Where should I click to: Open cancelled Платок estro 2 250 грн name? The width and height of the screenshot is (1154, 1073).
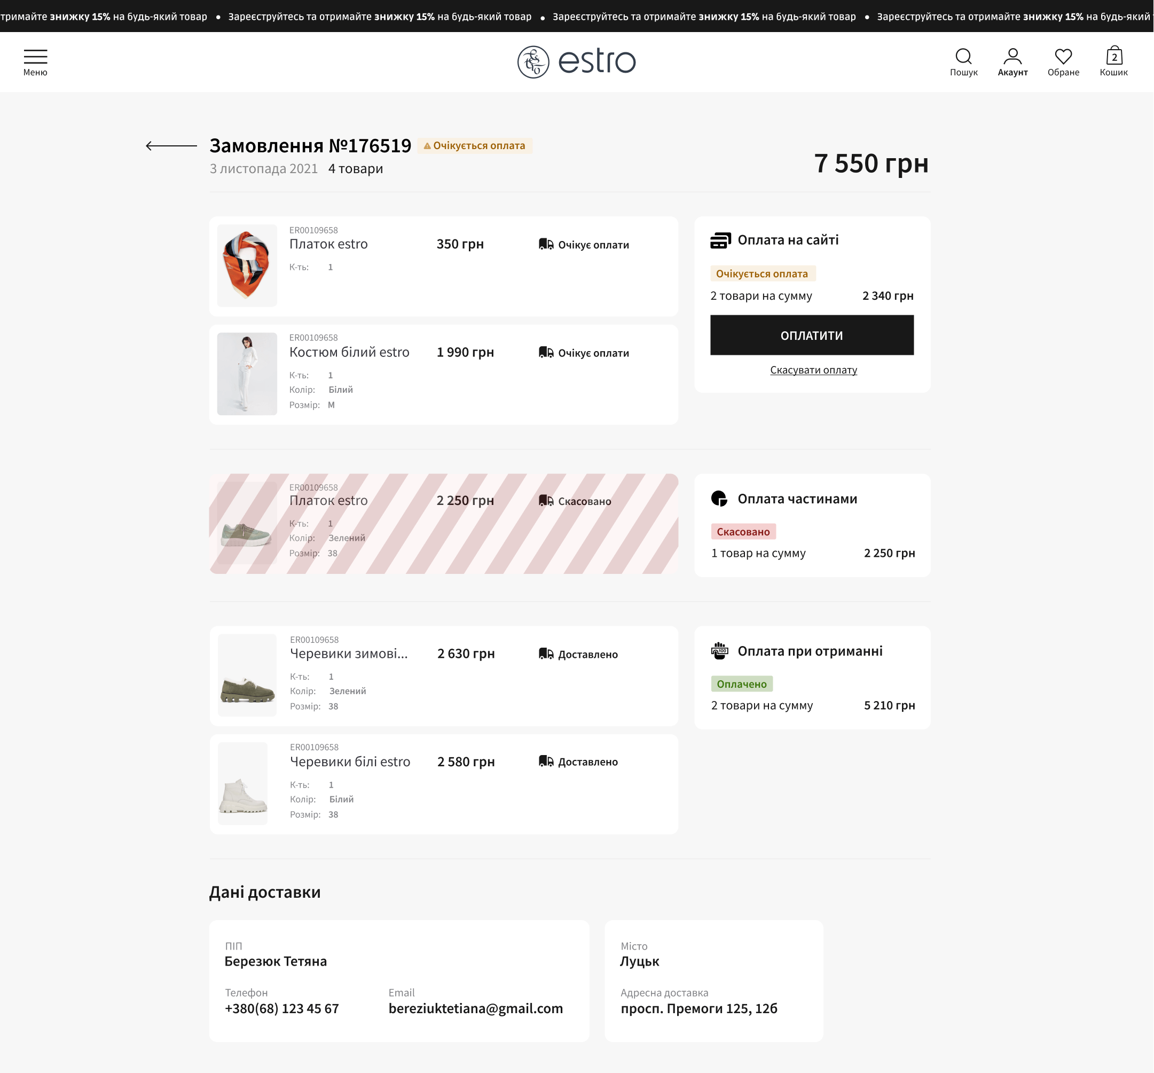[x=328, y=501]
